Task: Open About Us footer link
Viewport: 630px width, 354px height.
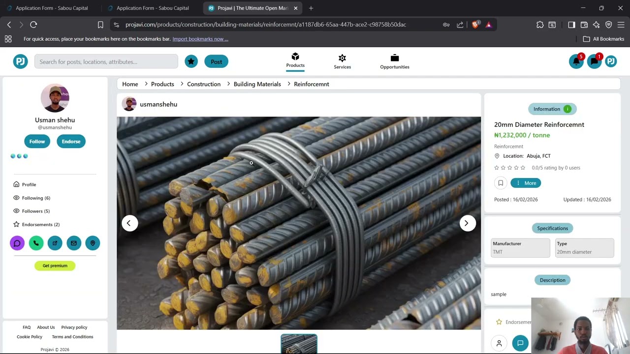Action: pos(46,327)
